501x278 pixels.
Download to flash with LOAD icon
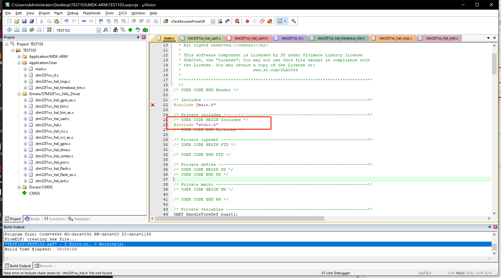coord(49,30)
